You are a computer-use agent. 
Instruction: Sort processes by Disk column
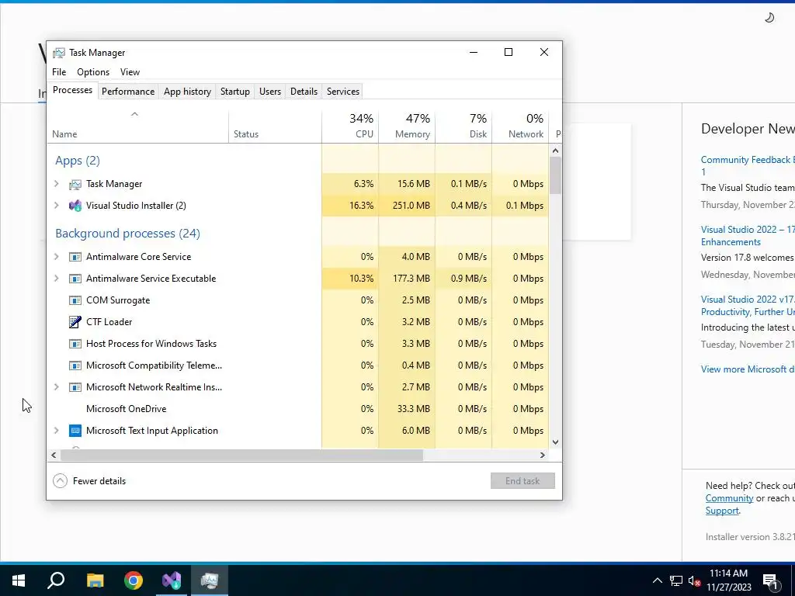tap(464, 126)
